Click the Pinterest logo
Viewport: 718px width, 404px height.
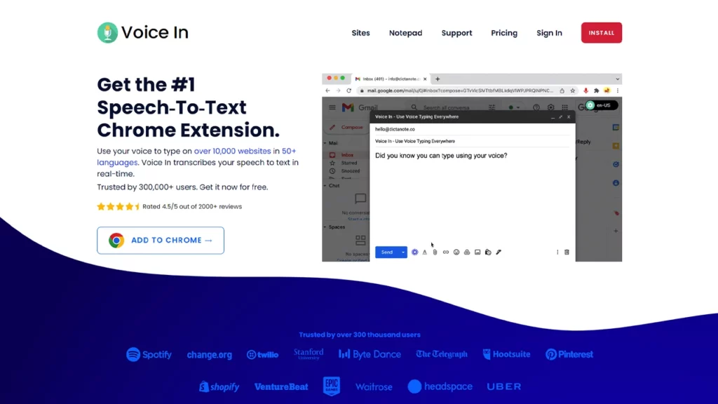(569, 354)
